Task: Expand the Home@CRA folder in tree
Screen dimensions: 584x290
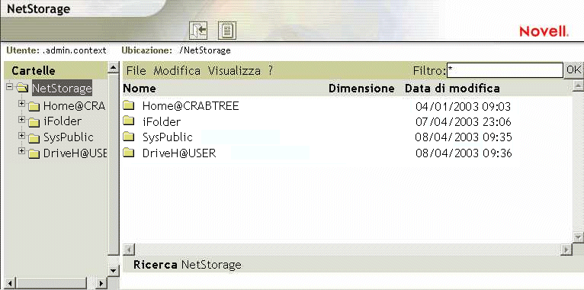Action: (21, 105)
